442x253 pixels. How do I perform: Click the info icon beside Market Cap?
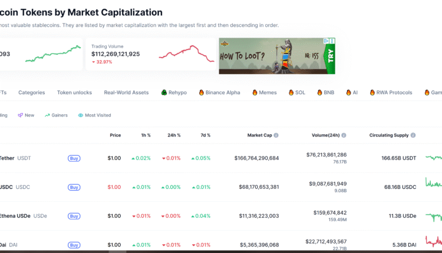pyautogui.click(x=276, y=135)
